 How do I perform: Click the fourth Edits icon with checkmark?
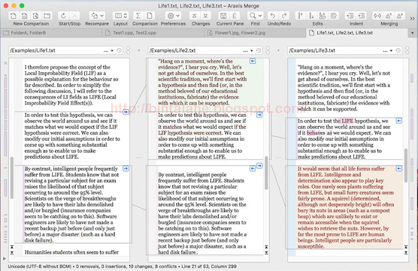pyautogui.click(x=334, y=16)
